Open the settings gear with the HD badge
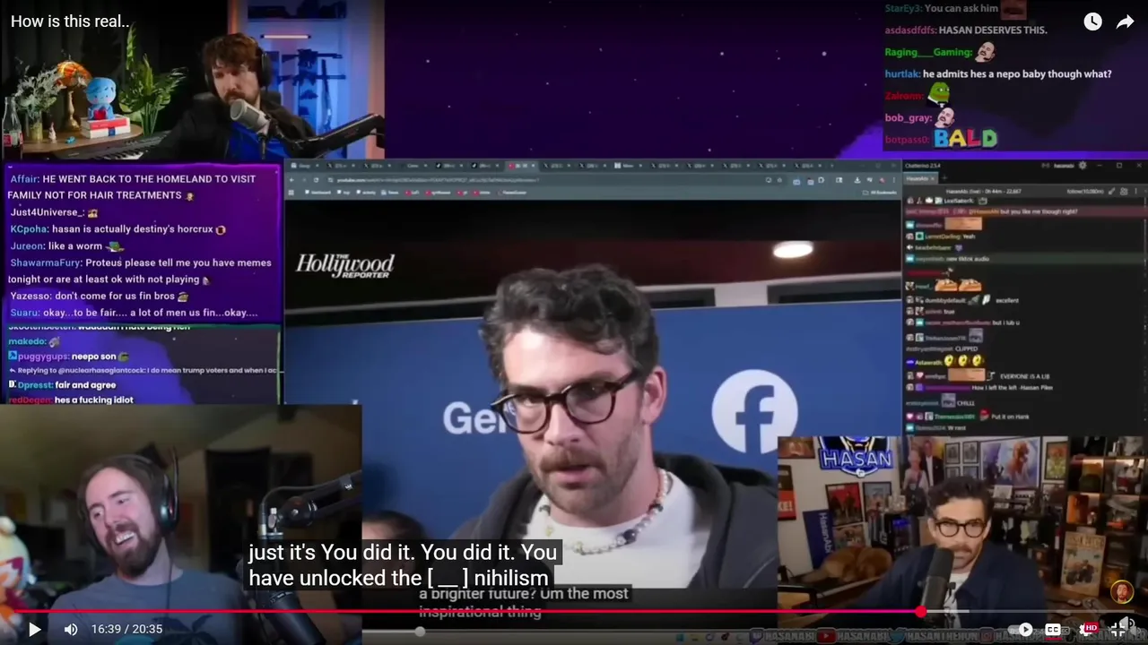 tap(1089, 629)
